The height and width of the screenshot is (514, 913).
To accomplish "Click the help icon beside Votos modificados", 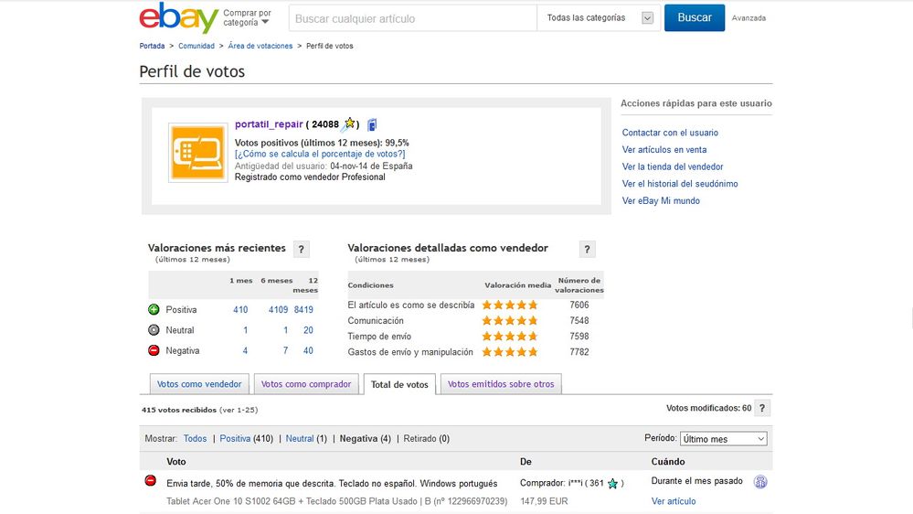I will [762, 409].
